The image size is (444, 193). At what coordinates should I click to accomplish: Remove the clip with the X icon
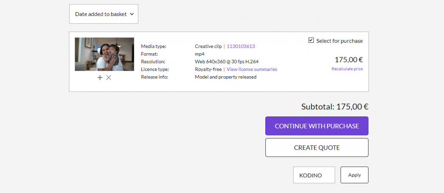[108, 77]
